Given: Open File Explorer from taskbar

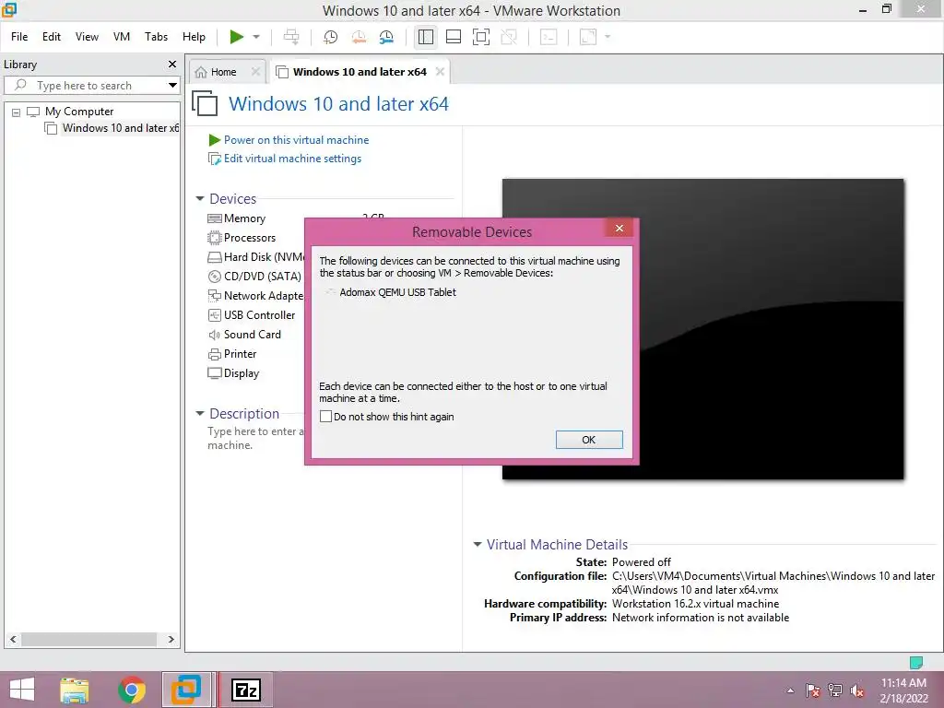Looking at the screenshot, I should coord(75,690).
